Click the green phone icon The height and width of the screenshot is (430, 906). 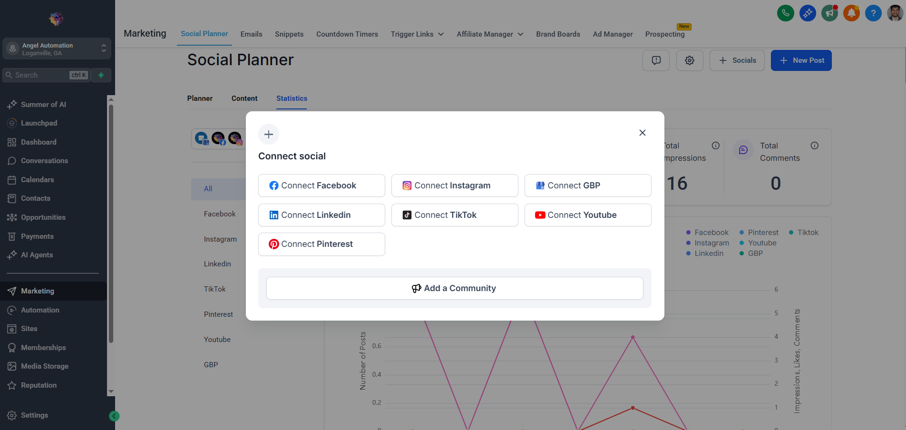coord(785,13)
